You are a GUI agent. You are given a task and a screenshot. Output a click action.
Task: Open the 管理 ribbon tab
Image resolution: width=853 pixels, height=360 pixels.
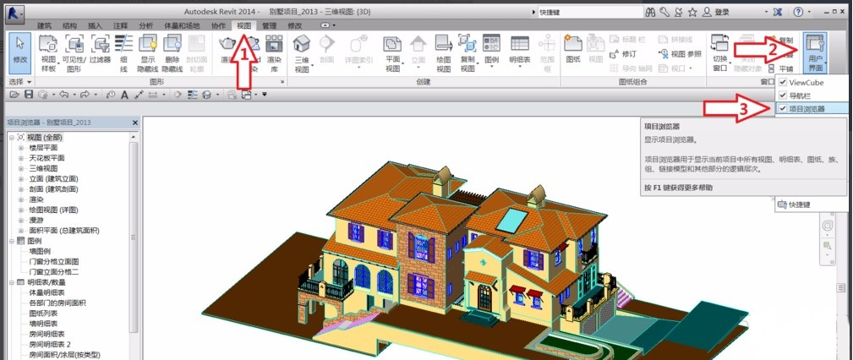point(270,25)
